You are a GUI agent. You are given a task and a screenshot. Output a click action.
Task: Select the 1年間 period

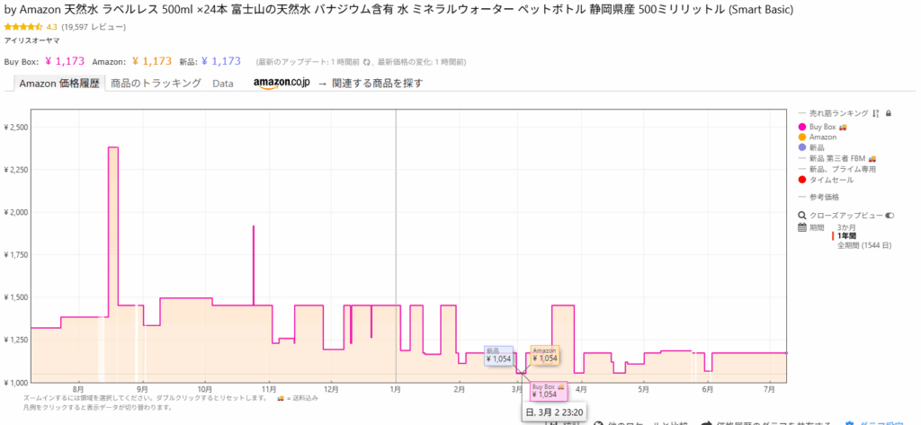(846, 235)
